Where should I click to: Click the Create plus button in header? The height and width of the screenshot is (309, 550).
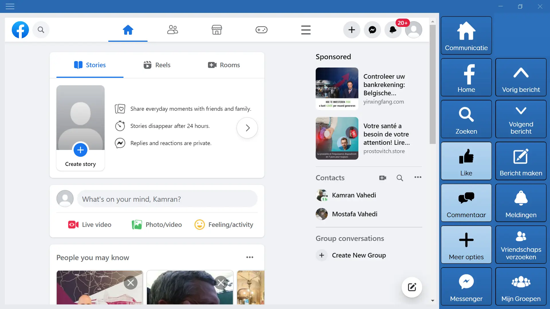pos(352,30)
